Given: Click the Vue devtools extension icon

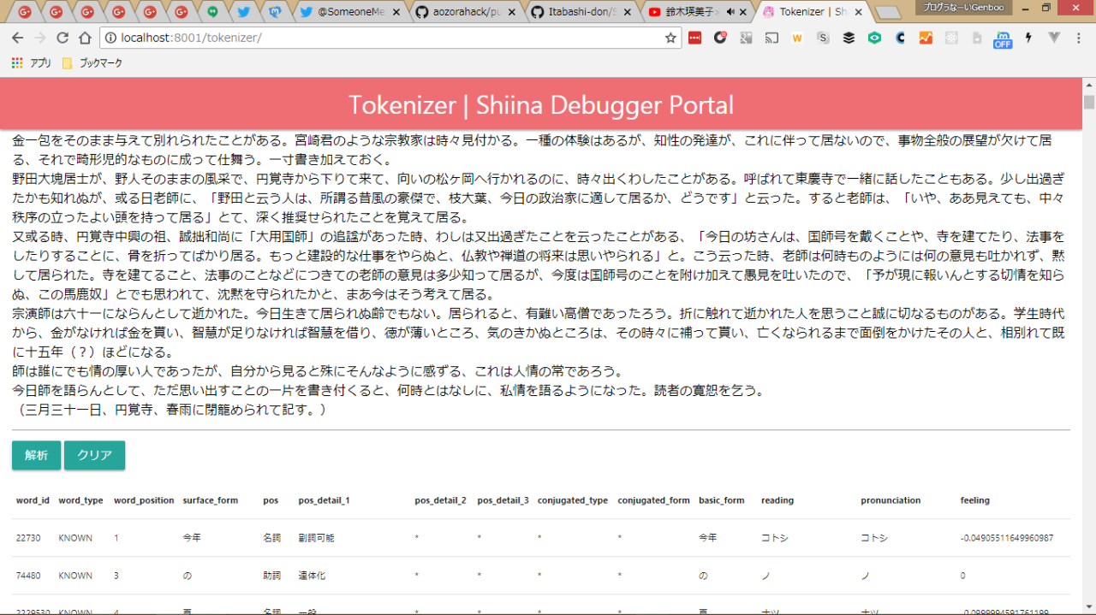Looking at the screenshot, I should (x=1054, y=38).
